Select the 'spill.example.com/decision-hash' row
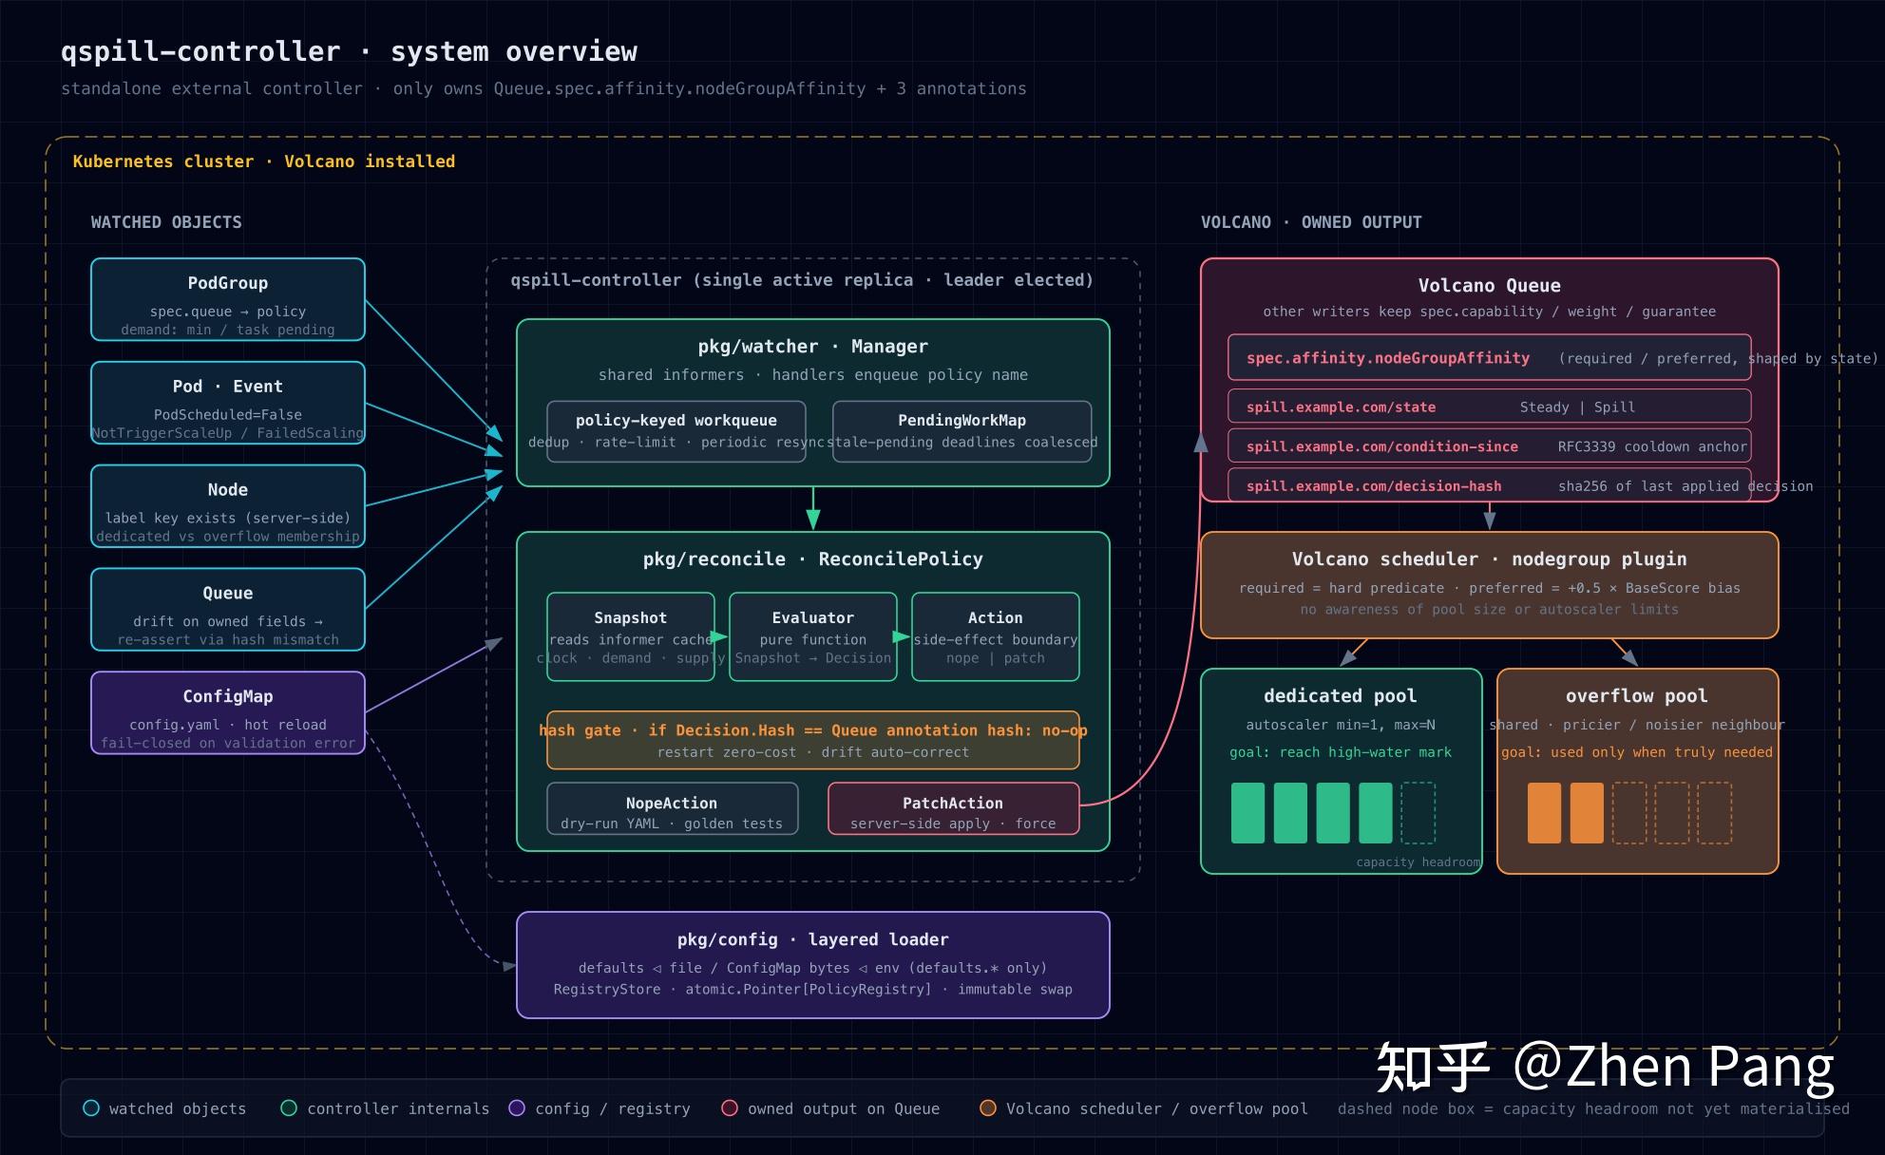The image size is (1885, 1155). (1490, 484)
